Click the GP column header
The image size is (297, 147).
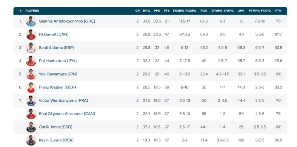coord(137,11)
